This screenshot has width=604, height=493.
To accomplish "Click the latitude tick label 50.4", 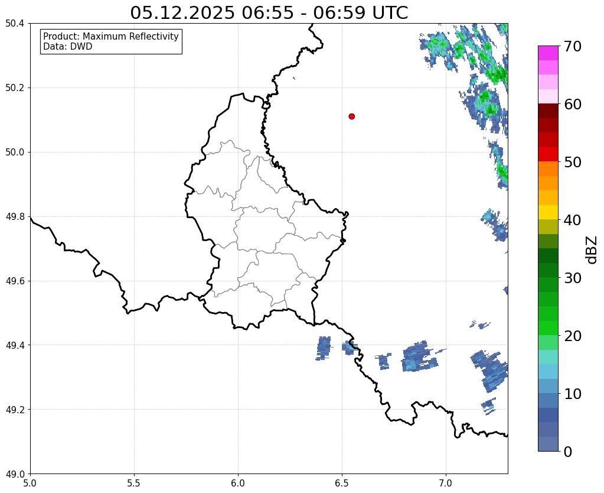I will click(15, 24).
